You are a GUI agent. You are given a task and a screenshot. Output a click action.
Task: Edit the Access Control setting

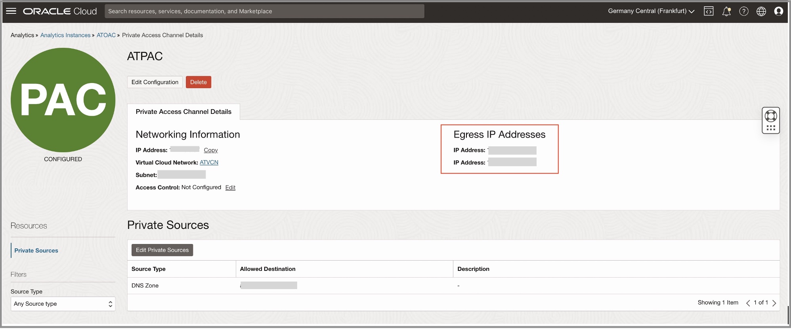click(230, 187)
